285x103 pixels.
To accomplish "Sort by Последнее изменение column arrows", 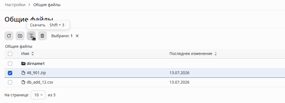I will [216, 54].
